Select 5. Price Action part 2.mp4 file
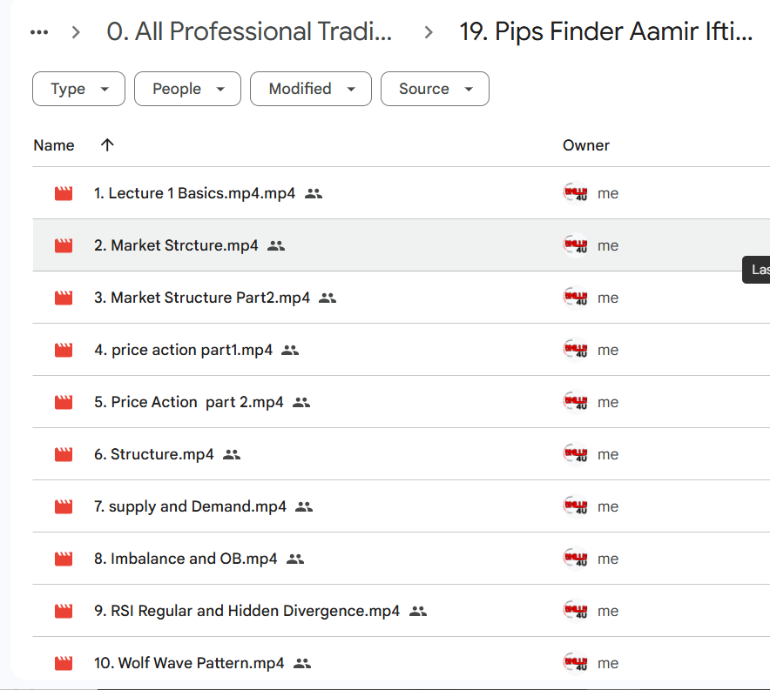Image resolution: width=770 pixels, height=690 pixels. 189,402
